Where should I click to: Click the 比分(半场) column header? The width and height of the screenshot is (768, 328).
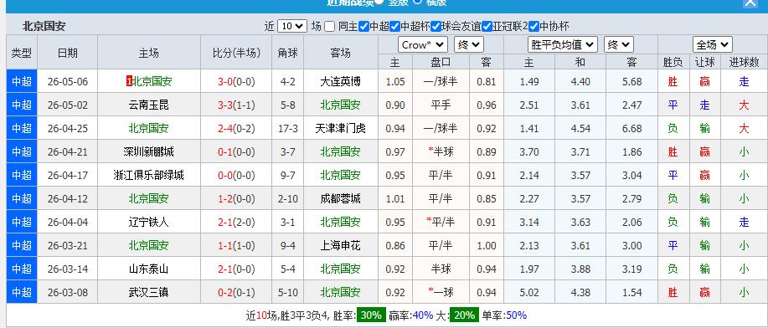point(236,53)
